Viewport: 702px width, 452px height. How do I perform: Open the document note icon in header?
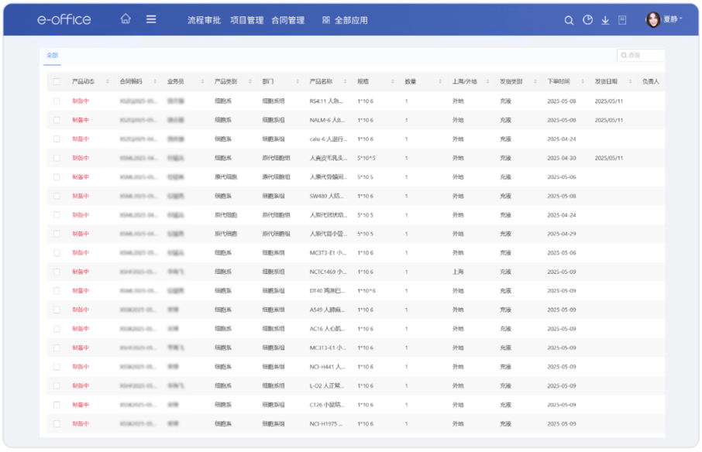tap(622, 20)
